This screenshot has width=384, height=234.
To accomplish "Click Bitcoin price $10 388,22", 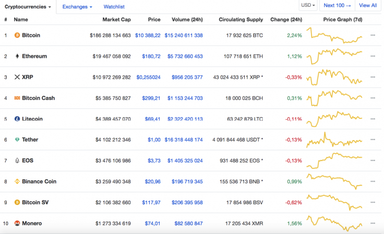I will coord(148,35).
